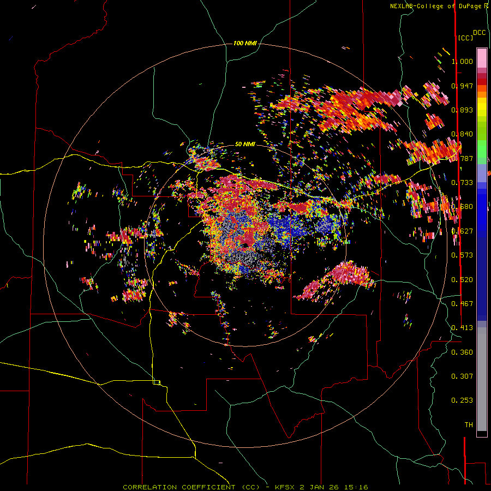Click the 0.840 scale value
The width and height of the screenshot is (491, 491).
[462, 134]
